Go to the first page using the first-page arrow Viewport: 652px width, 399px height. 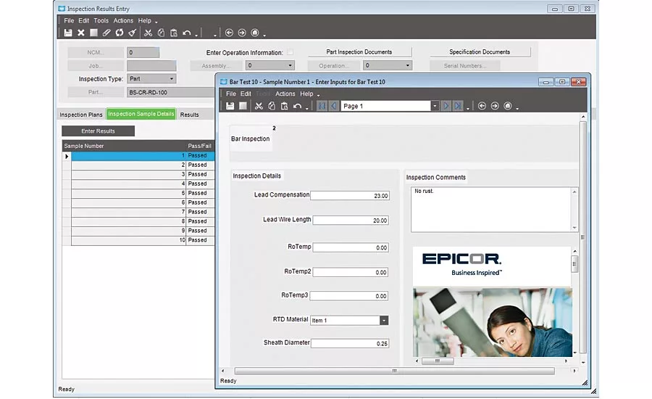322,106
